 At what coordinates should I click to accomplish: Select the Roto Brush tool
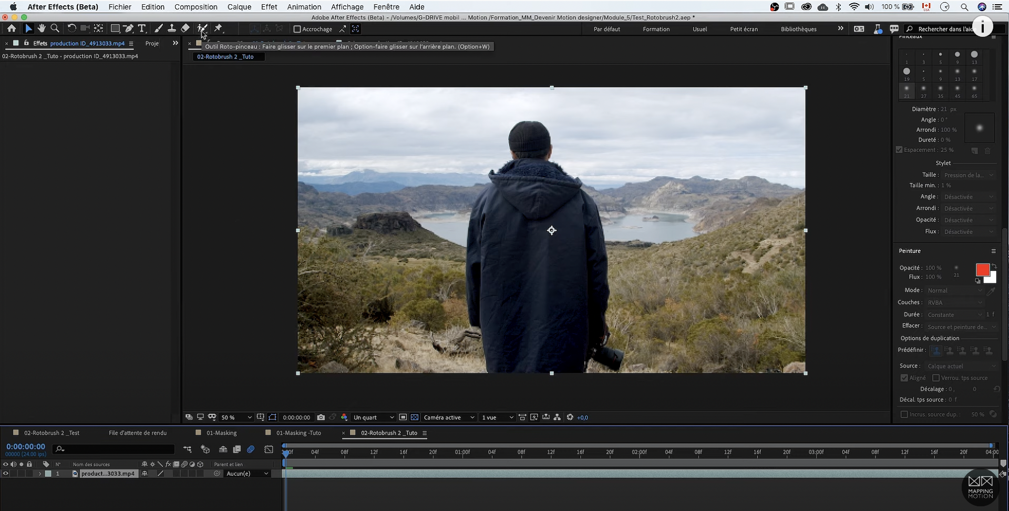point(202,28)
